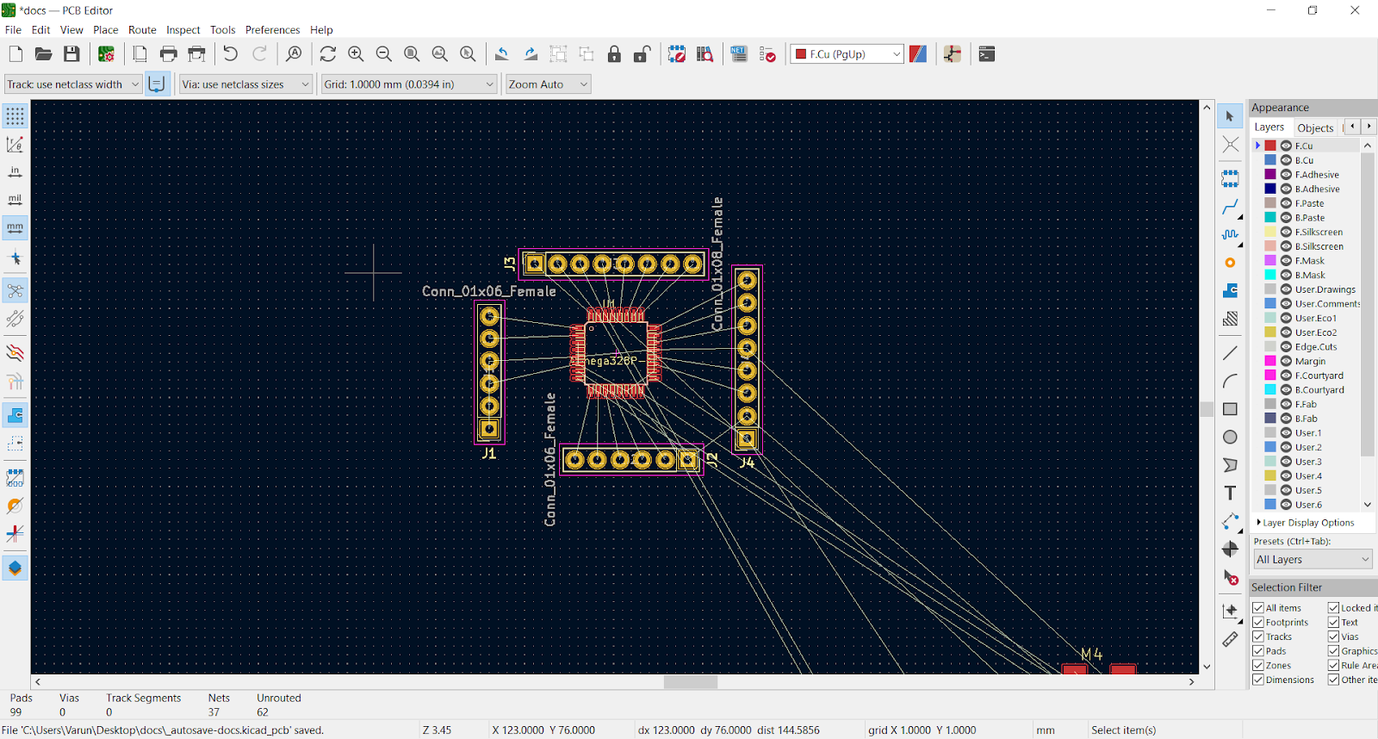1378x739 pixels.
Task: Click the Lock items padlock icon
Action: click(614, 54)
